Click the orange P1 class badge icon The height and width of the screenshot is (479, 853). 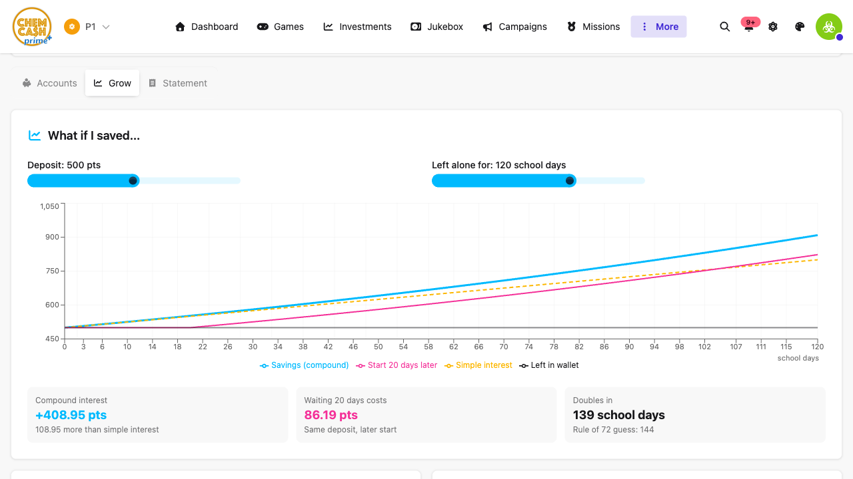coord(72,27)
